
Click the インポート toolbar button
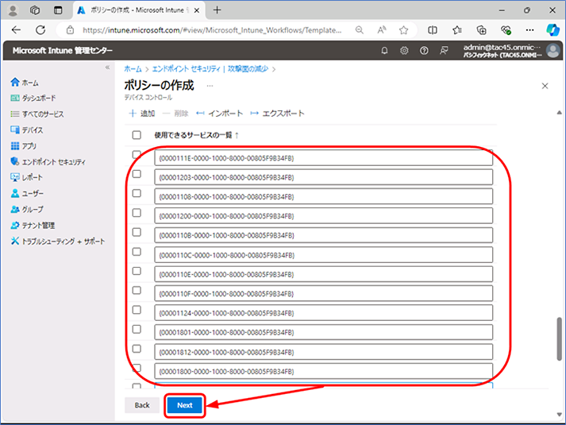click(219, 114)
